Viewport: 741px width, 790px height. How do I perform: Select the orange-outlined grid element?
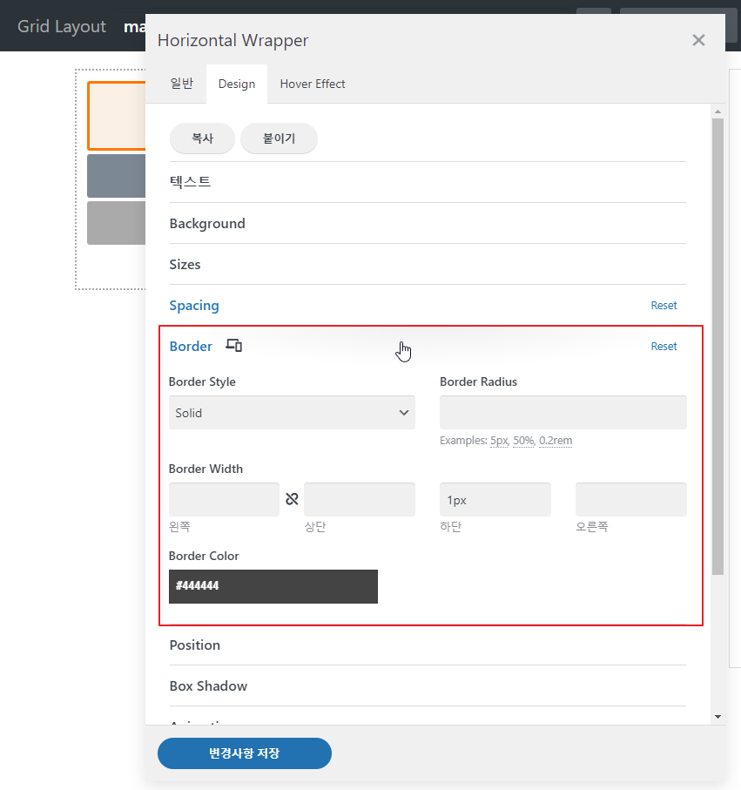117,116
